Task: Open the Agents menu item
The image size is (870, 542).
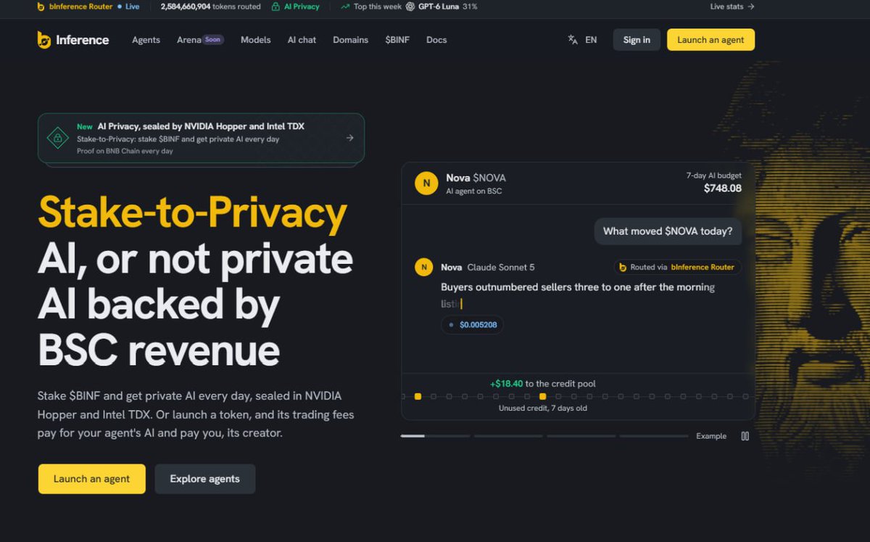Action: [x=146, y=40]
